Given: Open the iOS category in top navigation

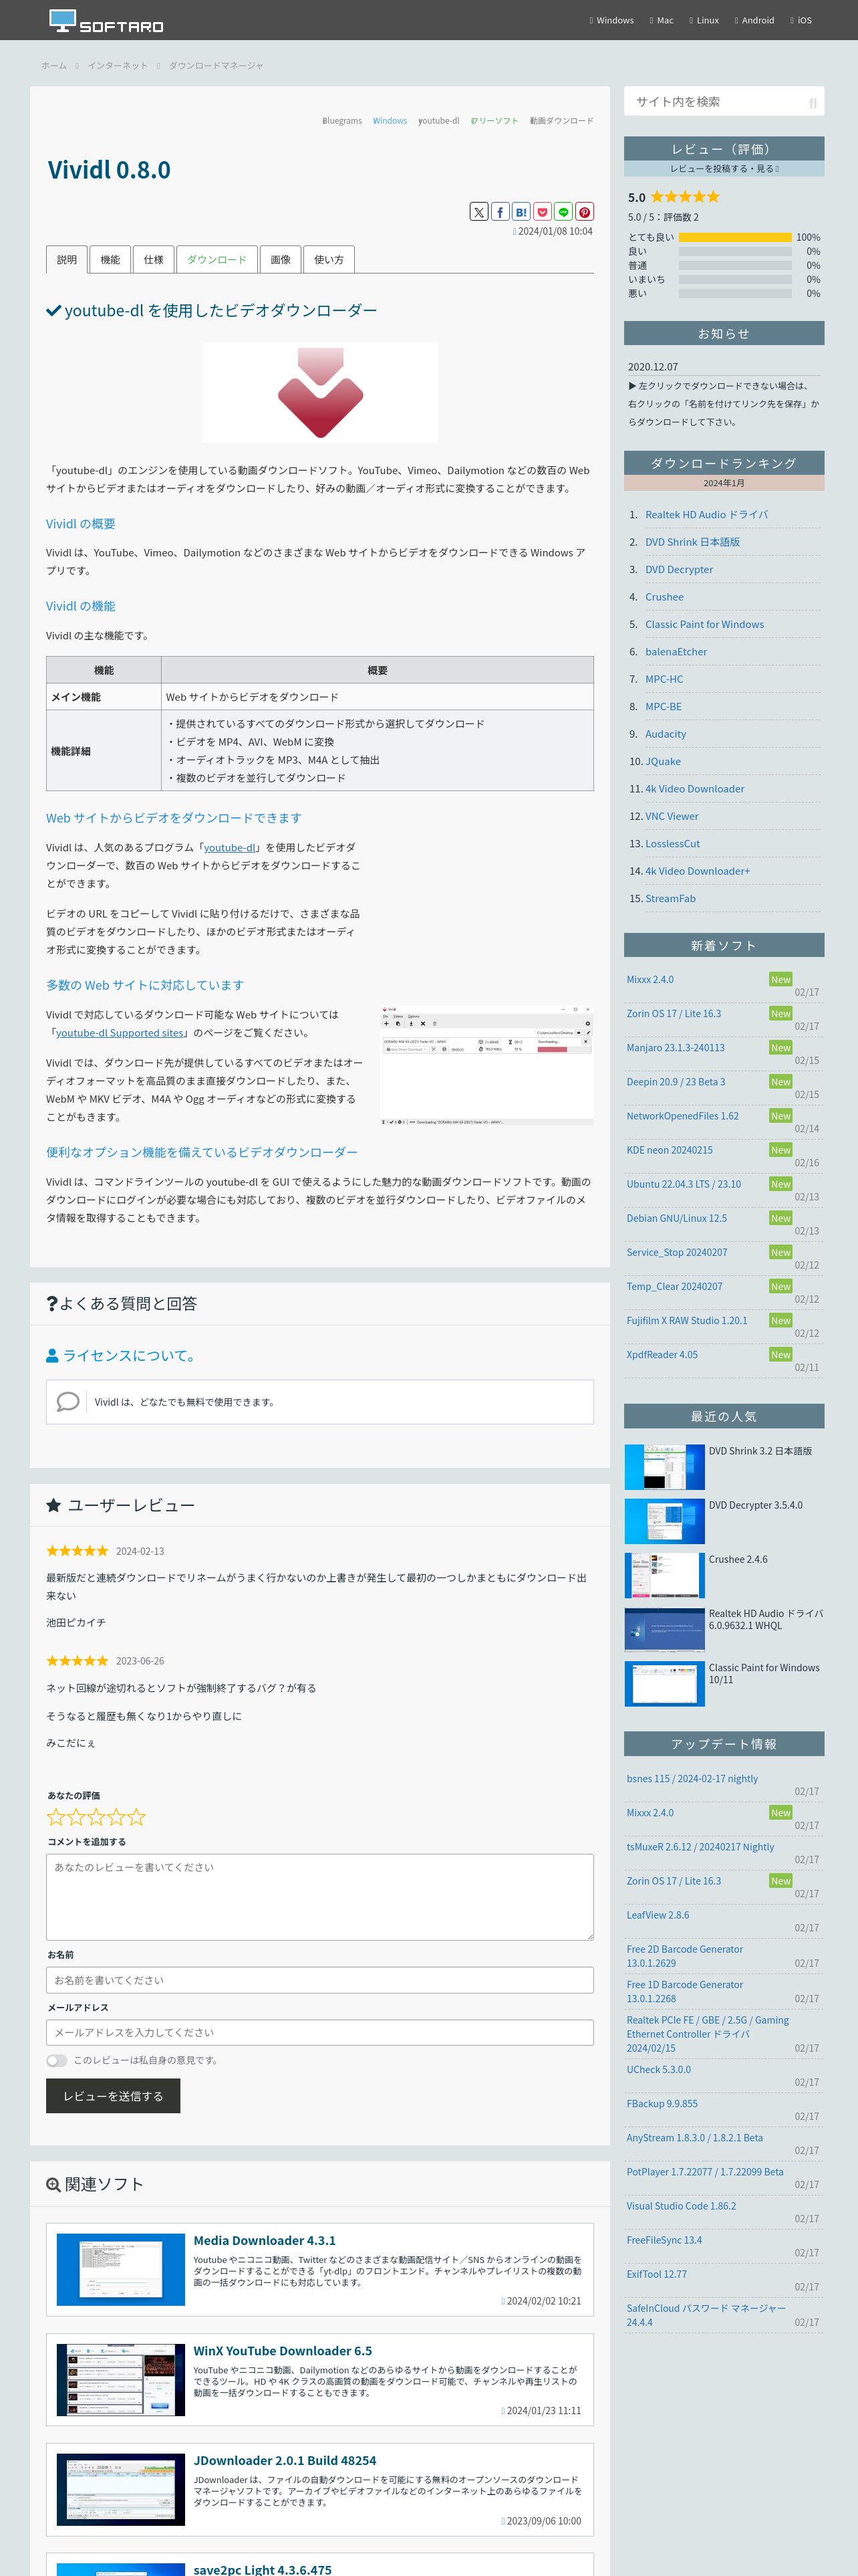Looking at the screenshot, I should pos(802,20).
